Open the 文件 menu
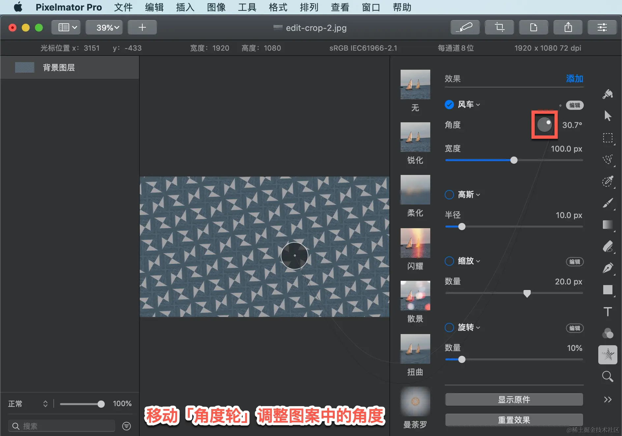The height and width of the screenshot is (436, 622). coord(123,7)
